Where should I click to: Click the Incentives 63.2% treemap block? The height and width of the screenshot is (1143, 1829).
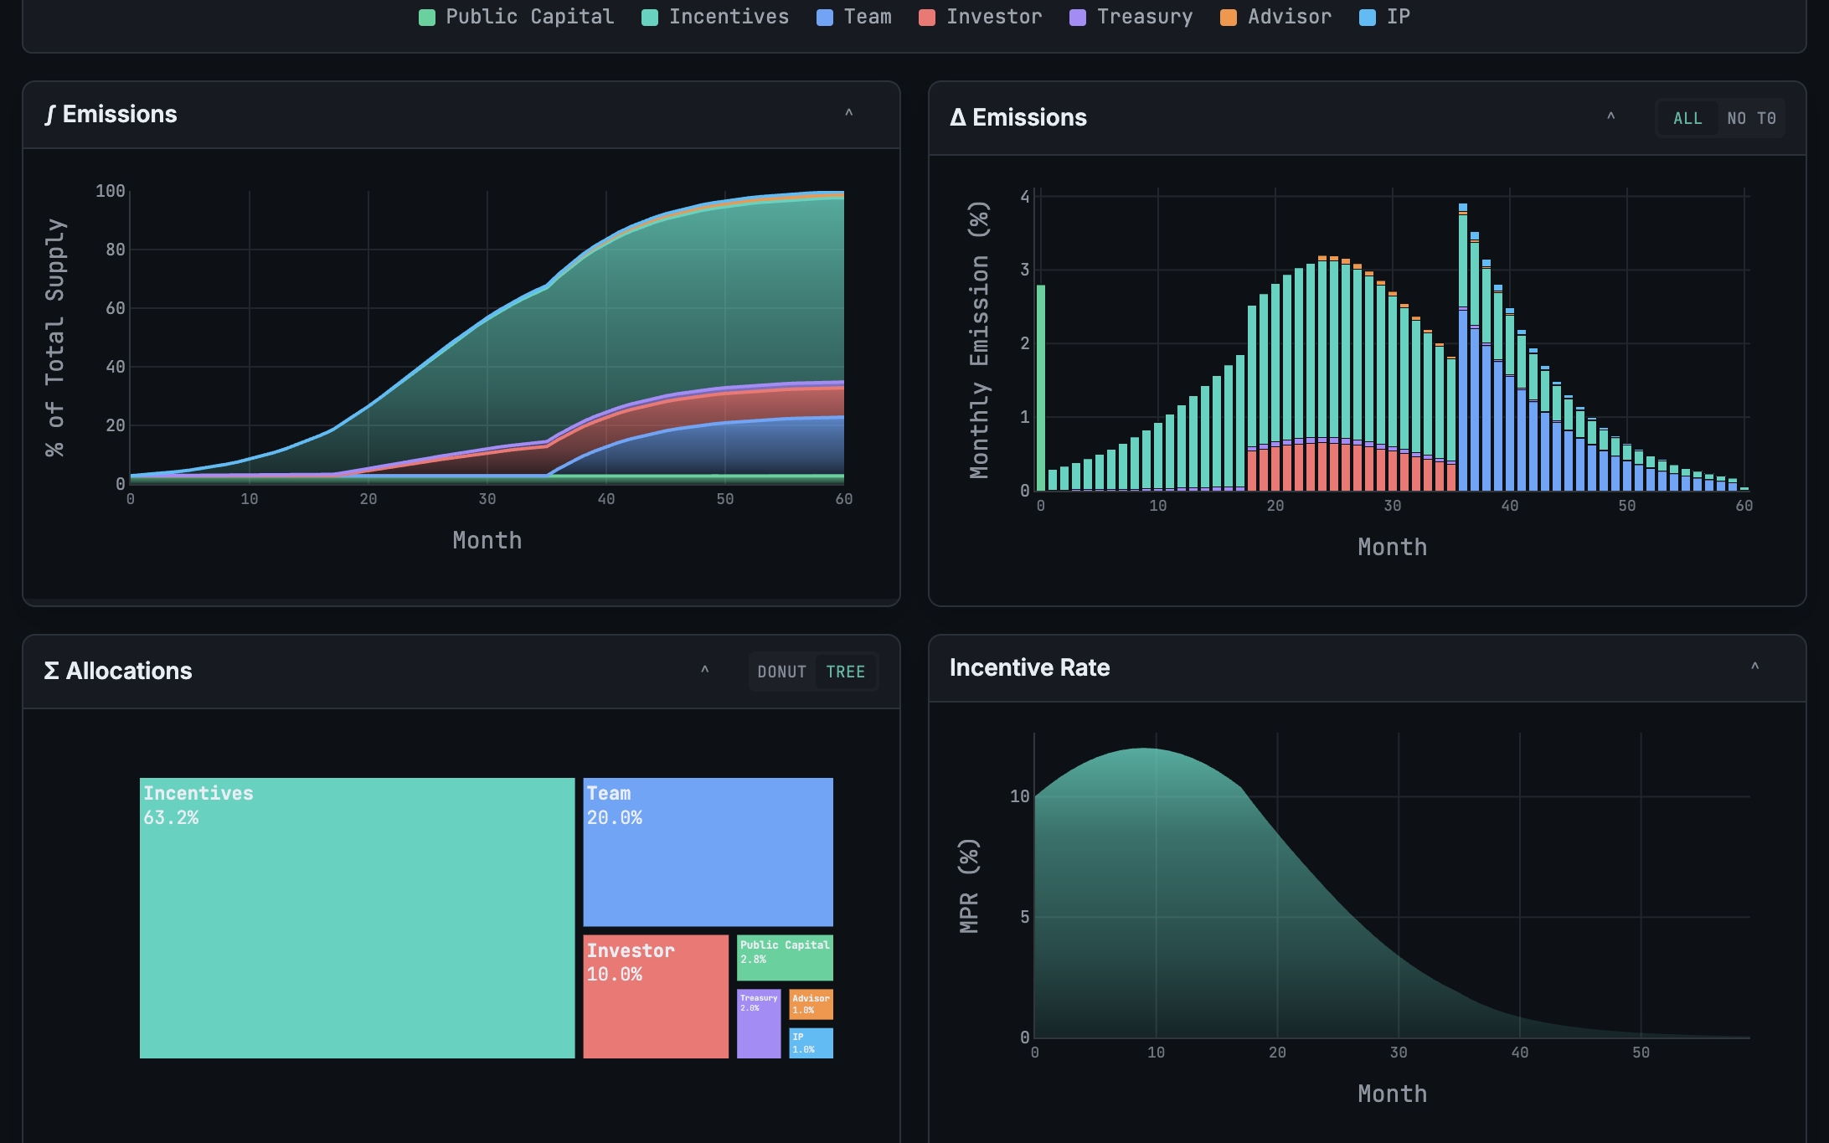[x=358, y=918]
